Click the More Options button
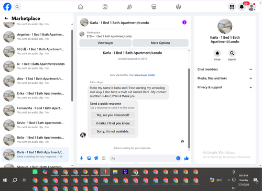The width and height of the screenshot is (262, 191). [x=160, y=43]
